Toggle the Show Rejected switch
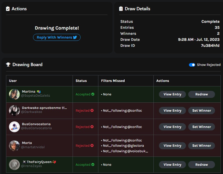Viewport: 223px width, 174px height. point(192,65)
